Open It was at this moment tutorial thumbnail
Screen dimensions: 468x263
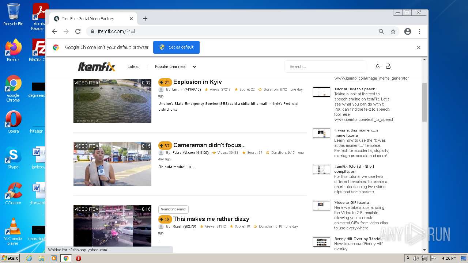pyautogui.click(x=322, y=133)
